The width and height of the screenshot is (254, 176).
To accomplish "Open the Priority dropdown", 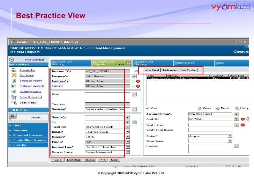I will tap(128, 142).
